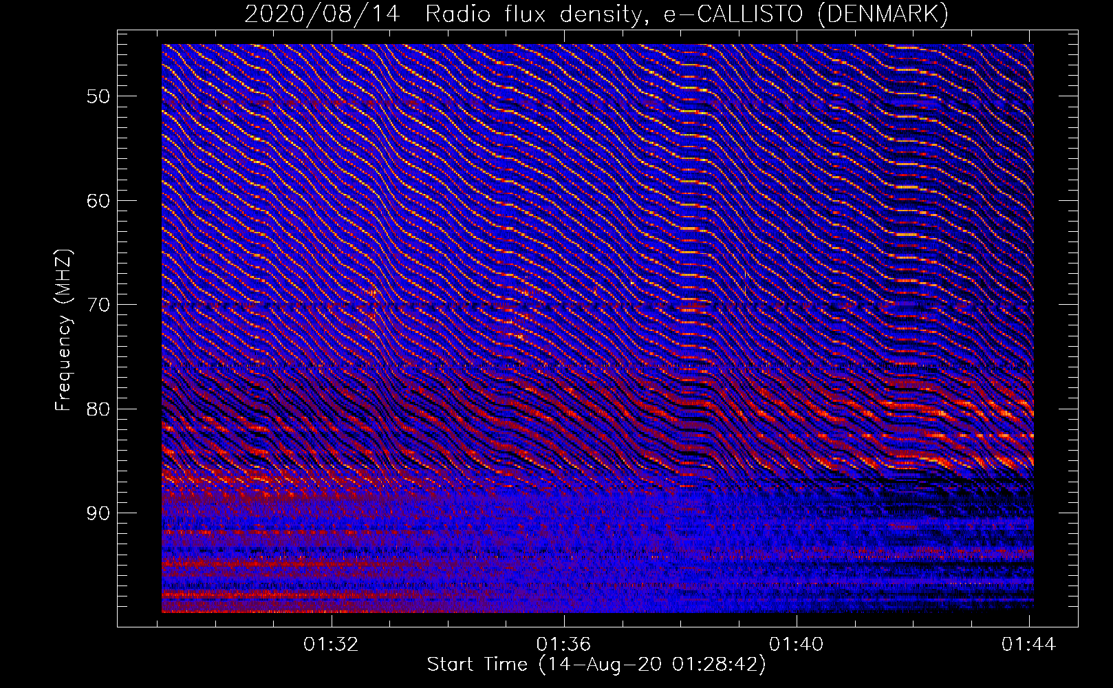Click the "01:36" time tick label
1113x688 pixels.
click(564, 645)
